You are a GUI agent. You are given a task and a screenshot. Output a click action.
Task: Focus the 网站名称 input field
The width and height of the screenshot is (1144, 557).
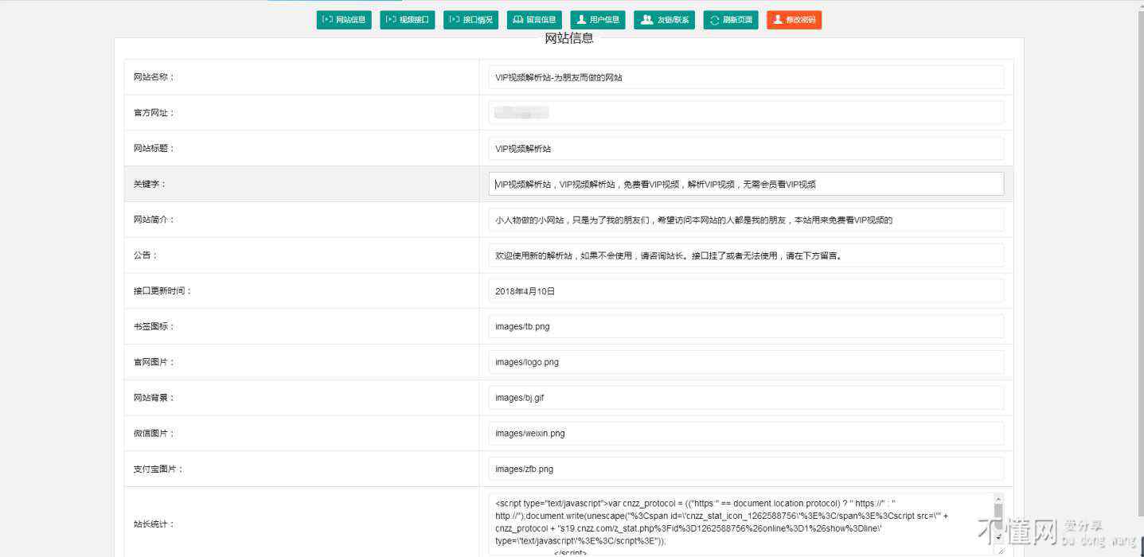pyautogui.click(x=746, y=77)
